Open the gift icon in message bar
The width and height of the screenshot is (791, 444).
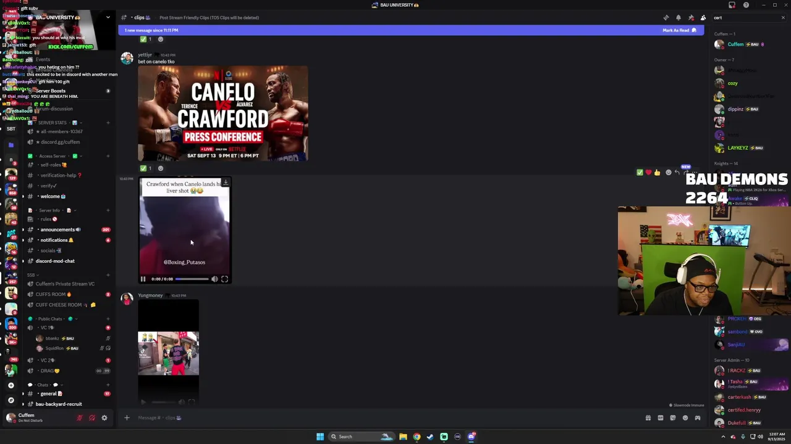click(x=648, y=418)
